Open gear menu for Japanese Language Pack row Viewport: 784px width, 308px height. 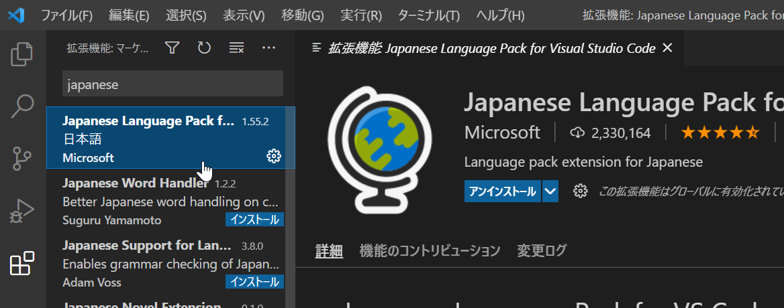click(273, 157)
